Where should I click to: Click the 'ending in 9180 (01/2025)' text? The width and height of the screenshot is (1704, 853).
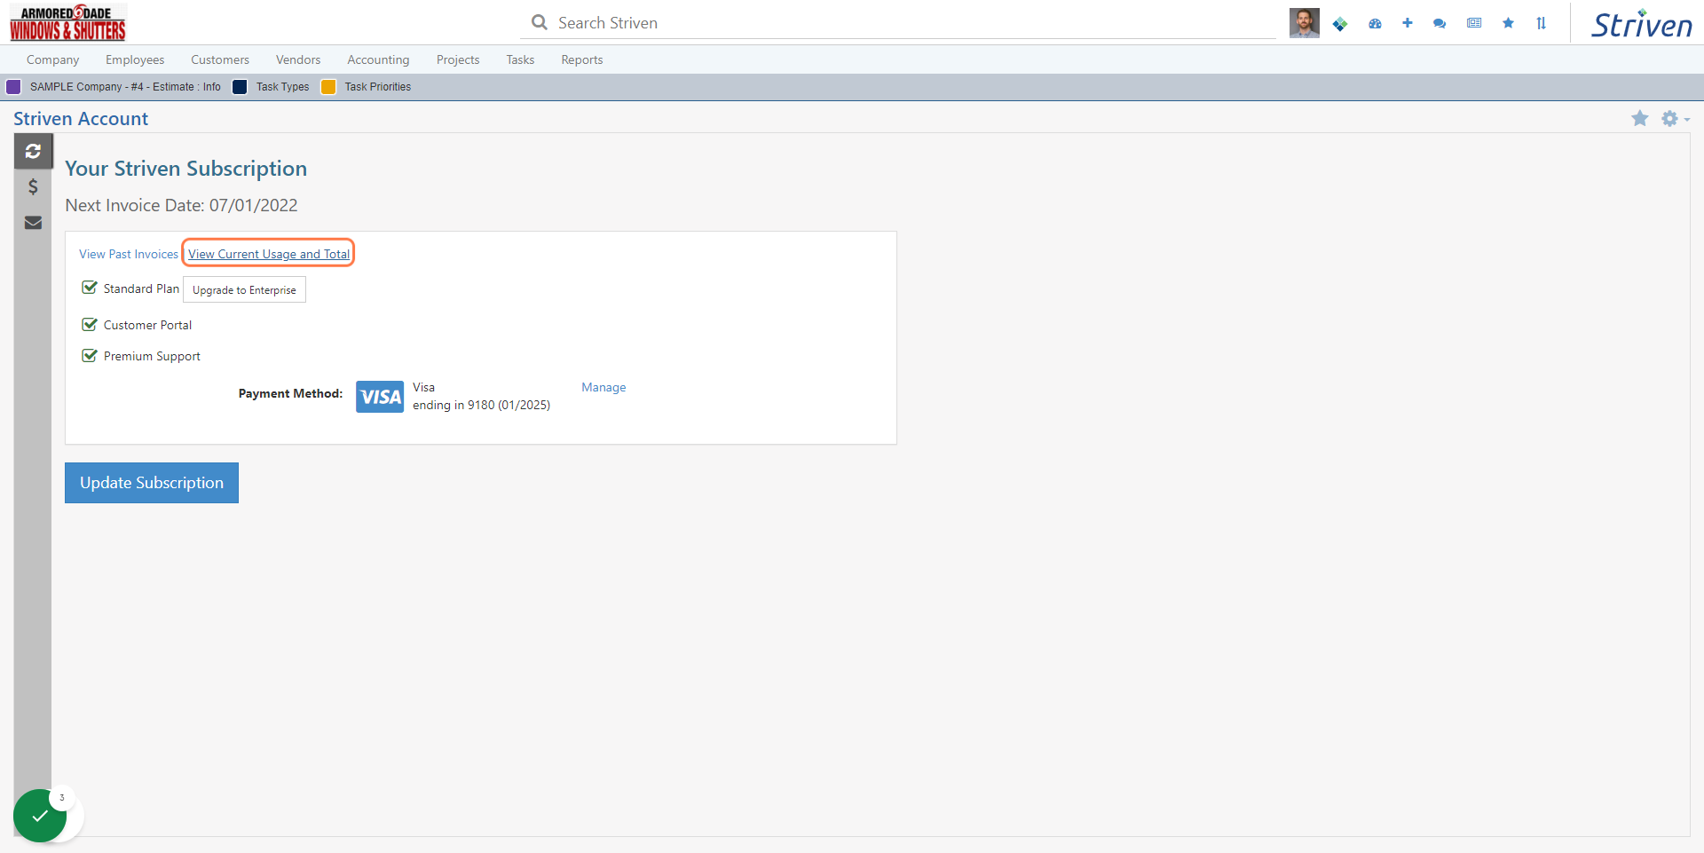481,405
